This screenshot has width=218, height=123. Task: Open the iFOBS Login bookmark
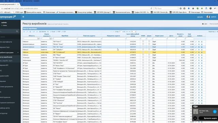tap(18, 12)
